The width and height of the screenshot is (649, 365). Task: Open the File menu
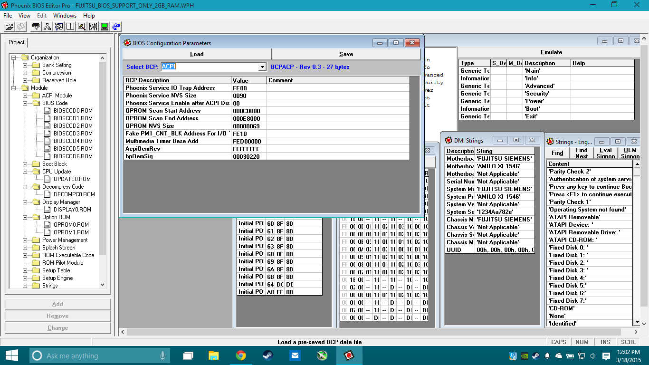click(8, 16)
